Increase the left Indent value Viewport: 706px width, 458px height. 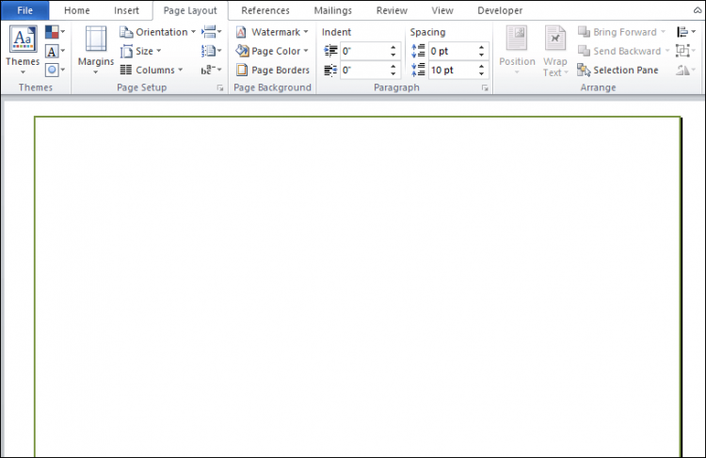(x=393, y=47)
